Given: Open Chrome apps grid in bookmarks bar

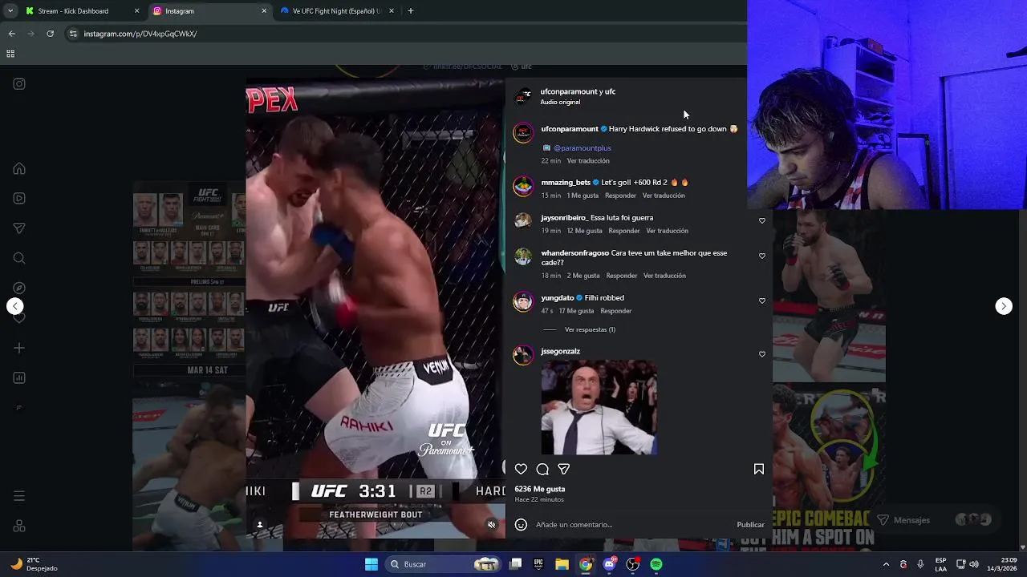Looking at the screenshot, I should tap(10, 54).
